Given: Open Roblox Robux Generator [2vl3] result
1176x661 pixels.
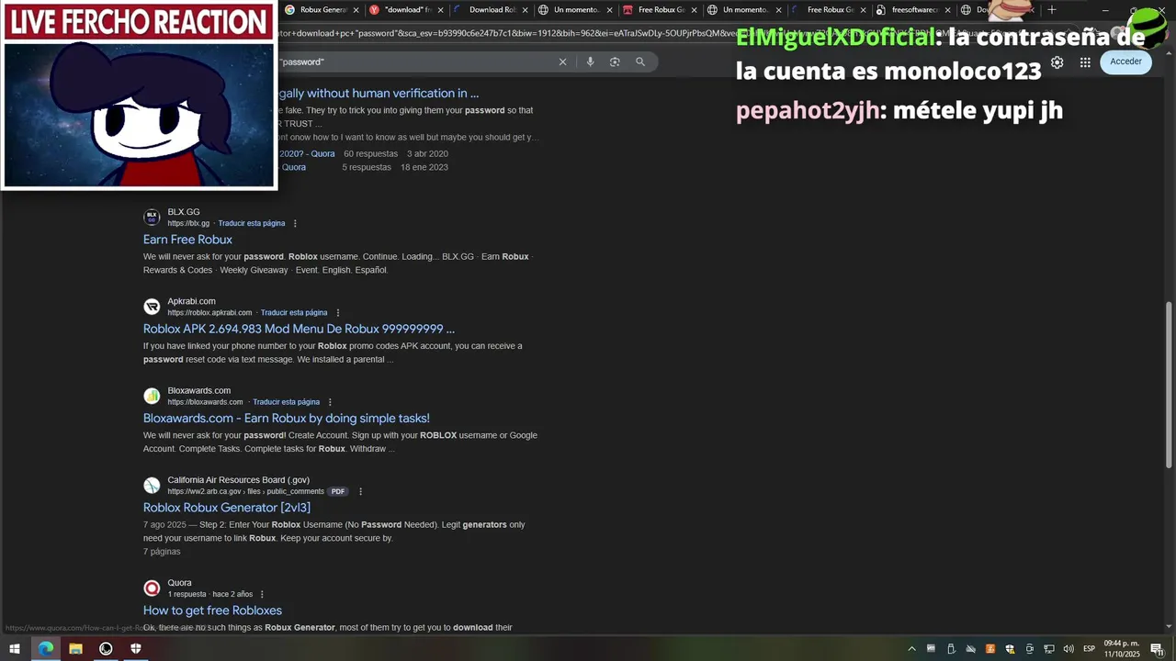Looking at the screenshot, I should click(227, 507).
